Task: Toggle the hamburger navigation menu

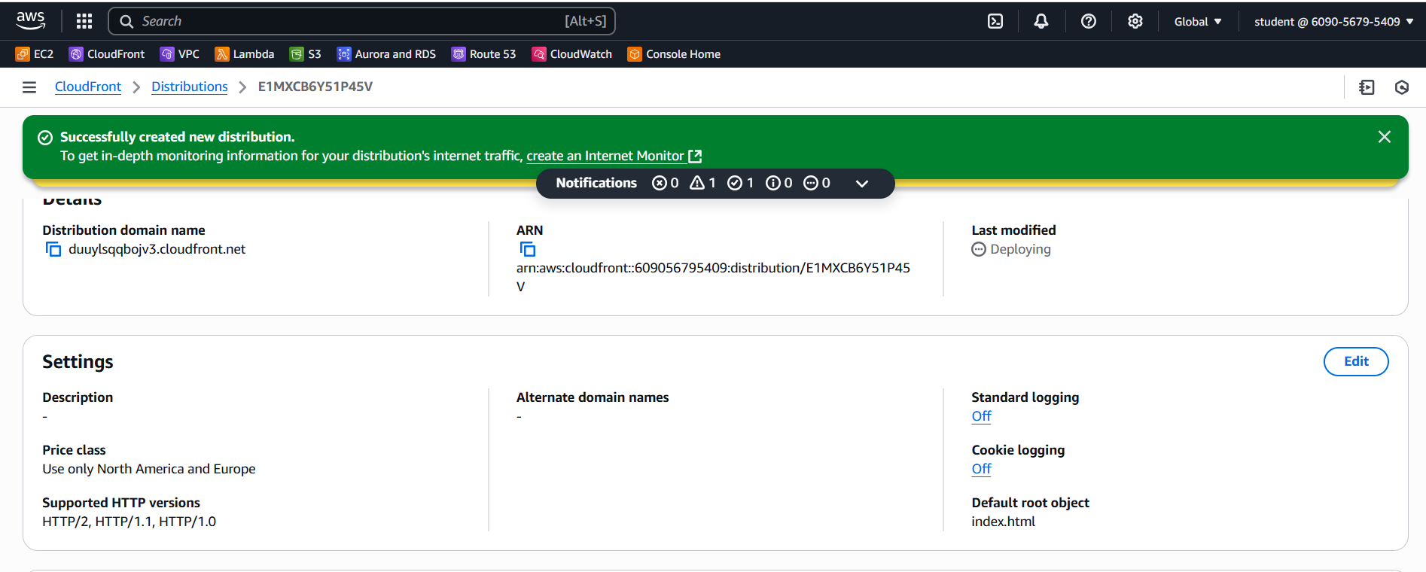Action: click(x=29, y=87)
